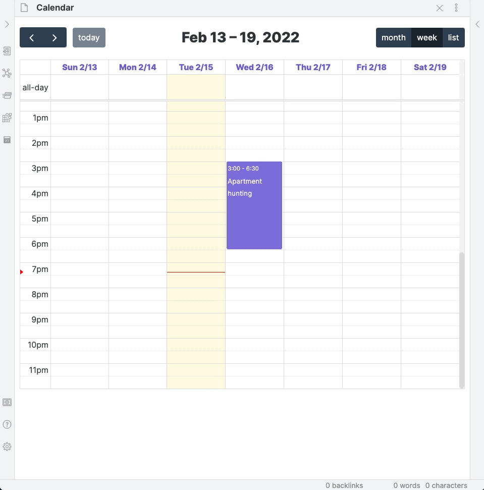
Task: Open another vault via the vault icon
Action: [x=7, y=402]
